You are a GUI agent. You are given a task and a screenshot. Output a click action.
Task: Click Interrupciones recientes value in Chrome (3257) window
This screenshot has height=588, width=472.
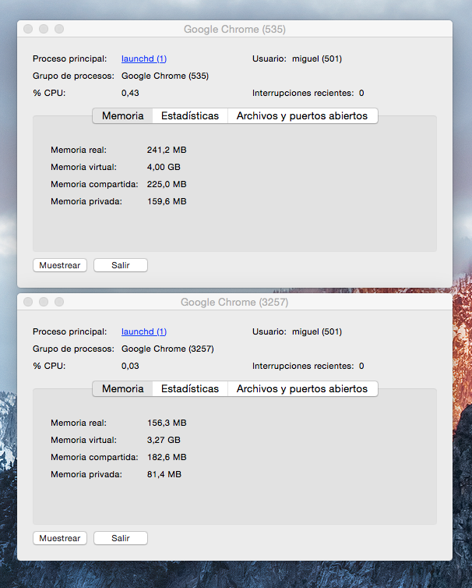tap(361, 367)
